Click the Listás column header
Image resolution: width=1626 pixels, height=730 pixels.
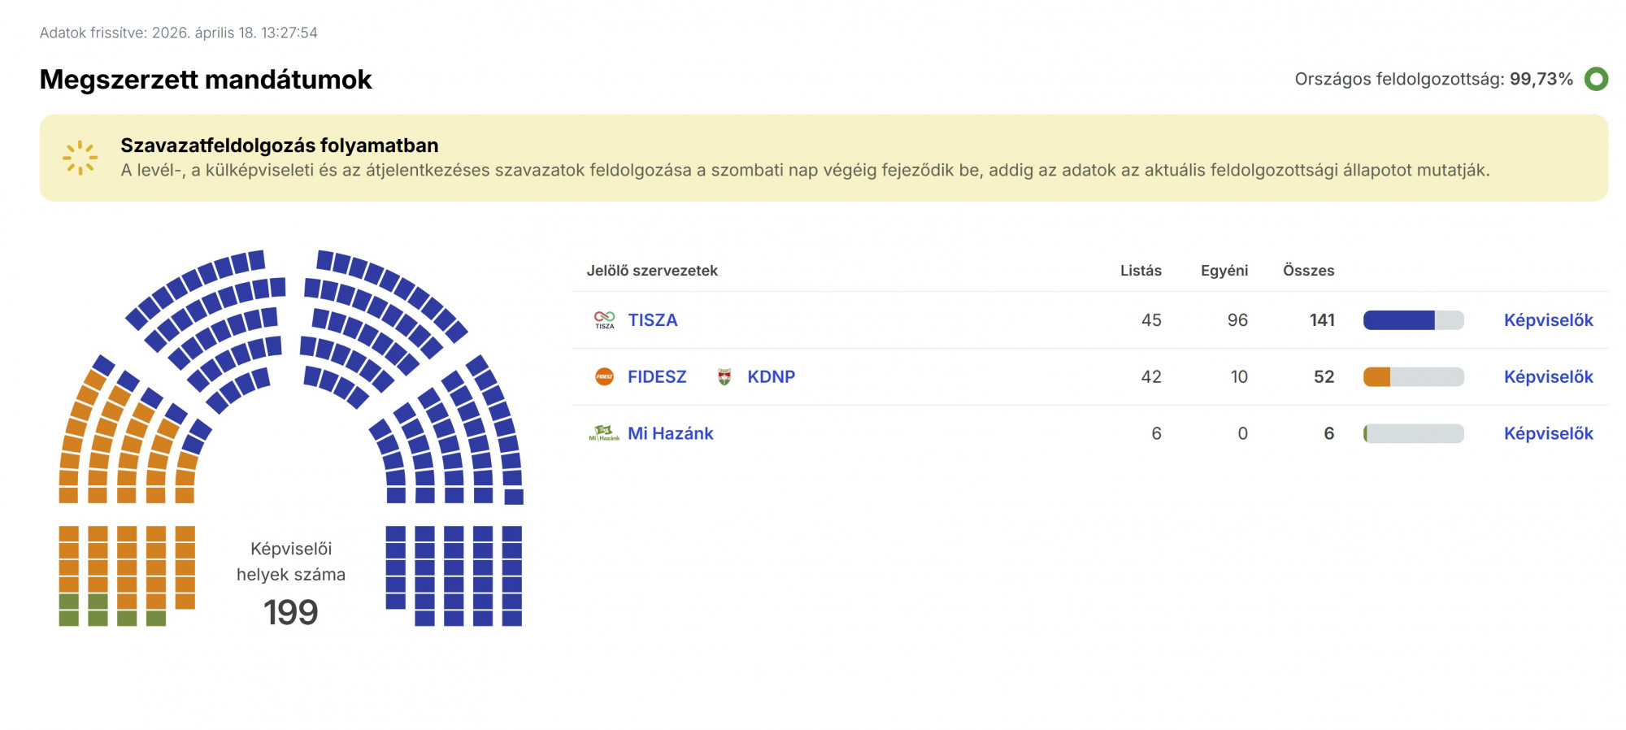coord(1140,271)
